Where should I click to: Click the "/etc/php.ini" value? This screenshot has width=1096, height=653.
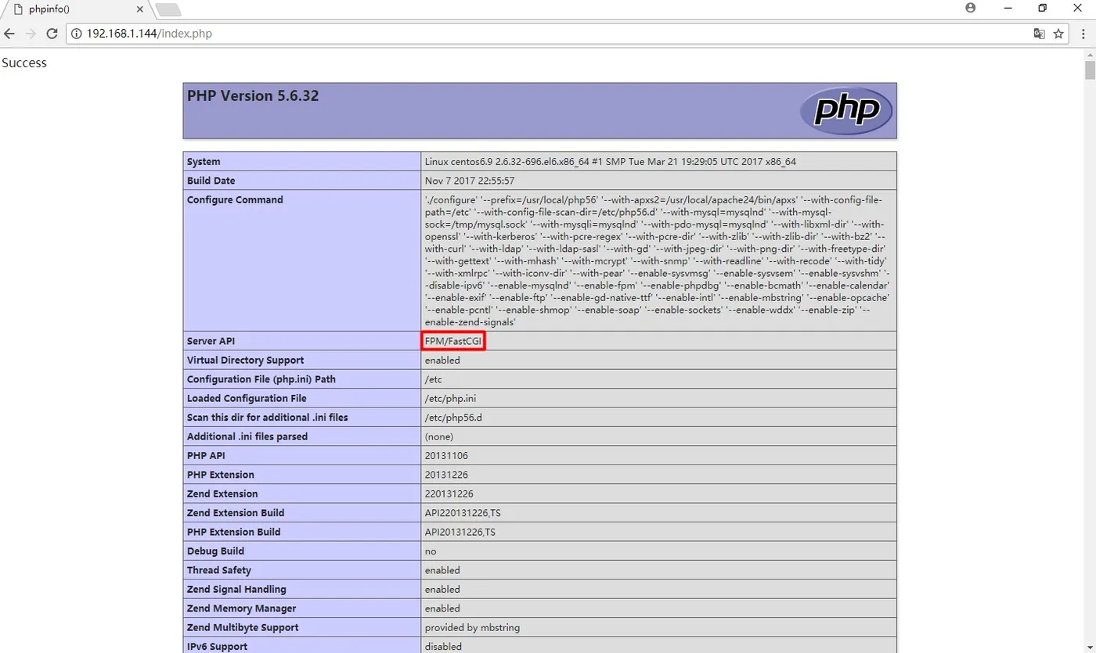tap(450, 399)
